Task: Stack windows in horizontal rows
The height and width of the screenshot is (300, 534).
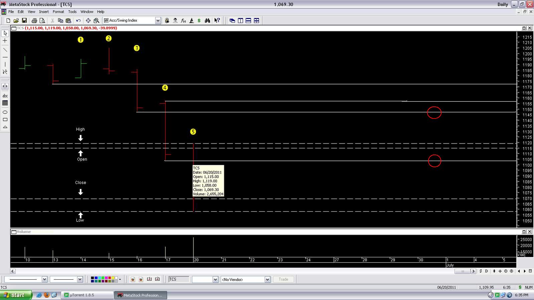Action: click(248, 21)
